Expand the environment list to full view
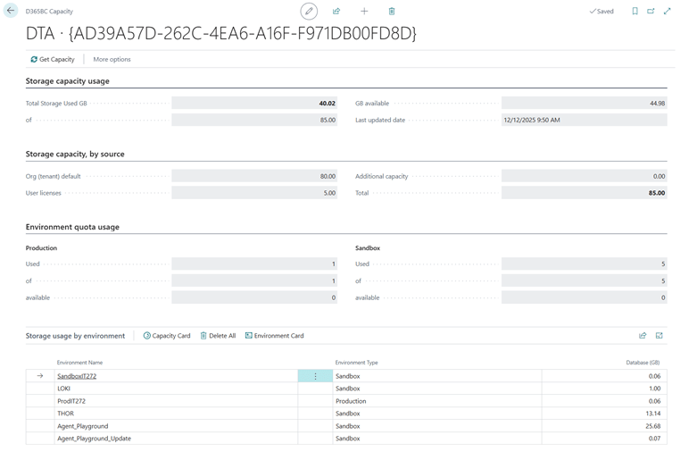Viewport: 697px width, 460px height. click(x=660, y=336)
